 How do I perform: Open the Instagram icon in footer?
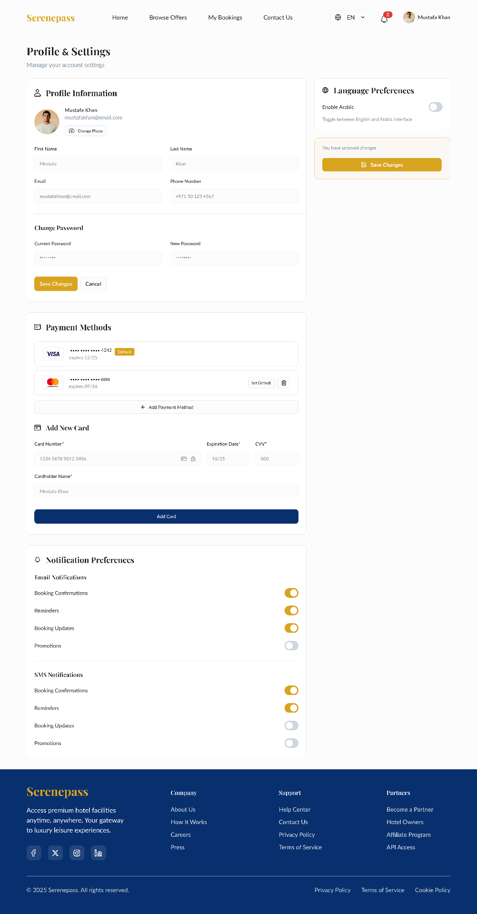coord(77,853)
